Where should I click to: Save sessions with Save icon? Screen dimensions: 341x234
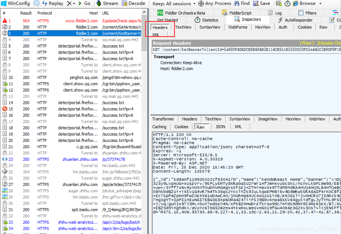(262, 3)
